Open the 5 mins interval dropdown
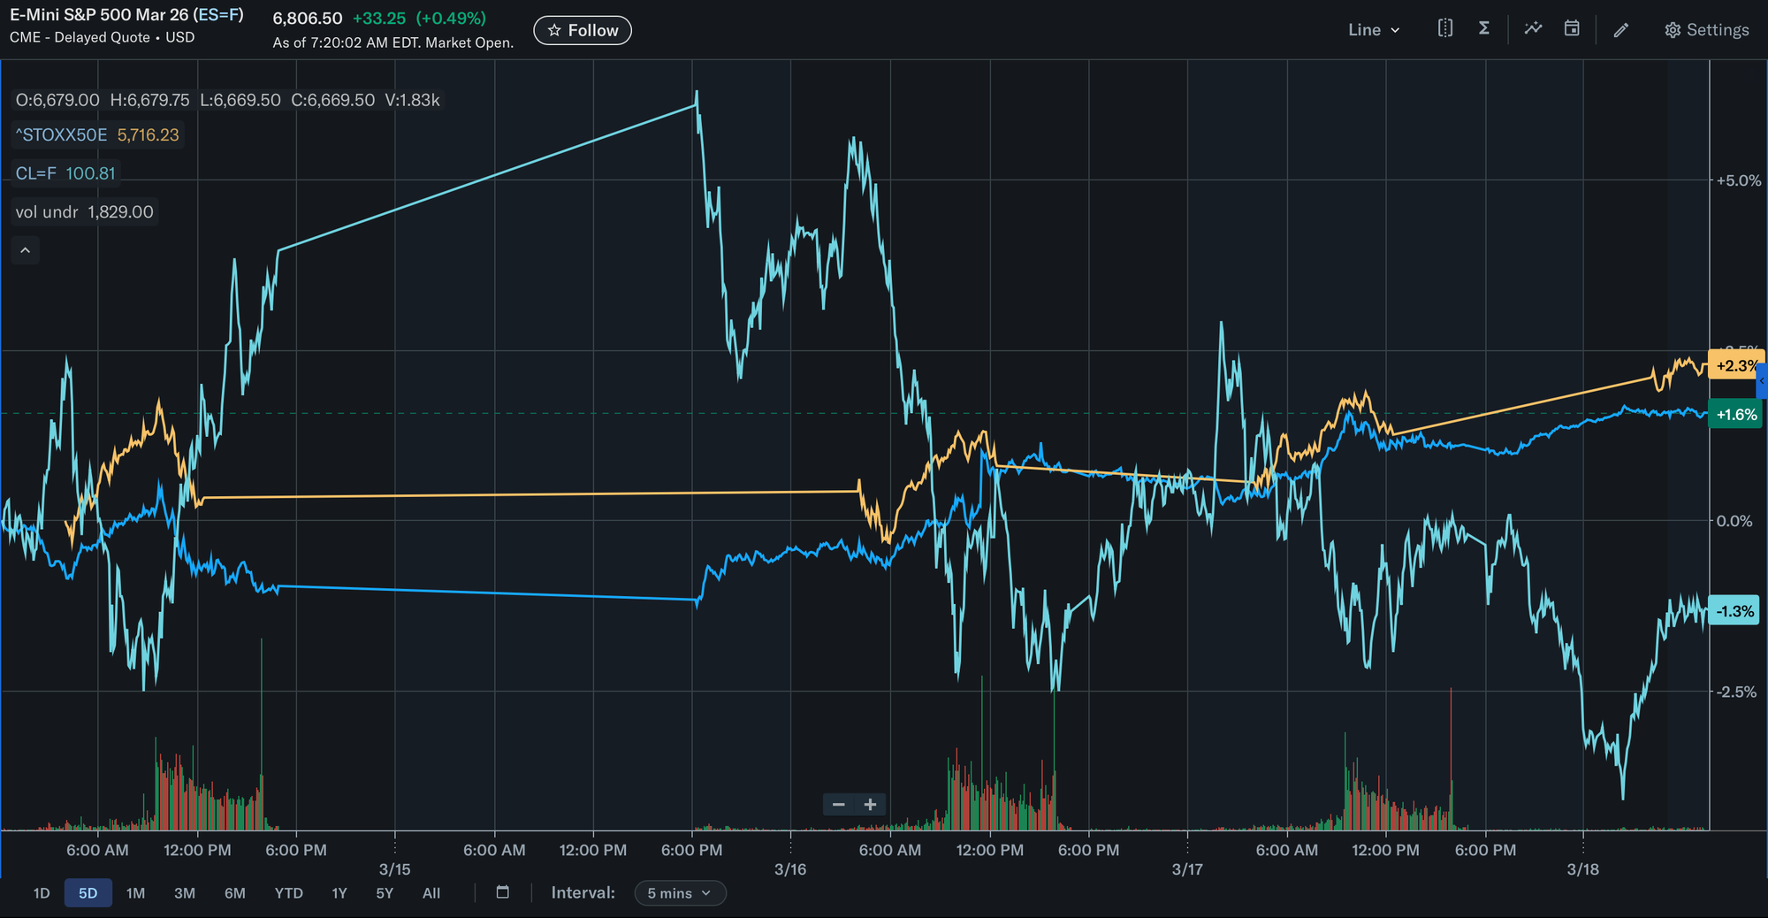This screenshot has height=918, width=1768. [680, 893]
